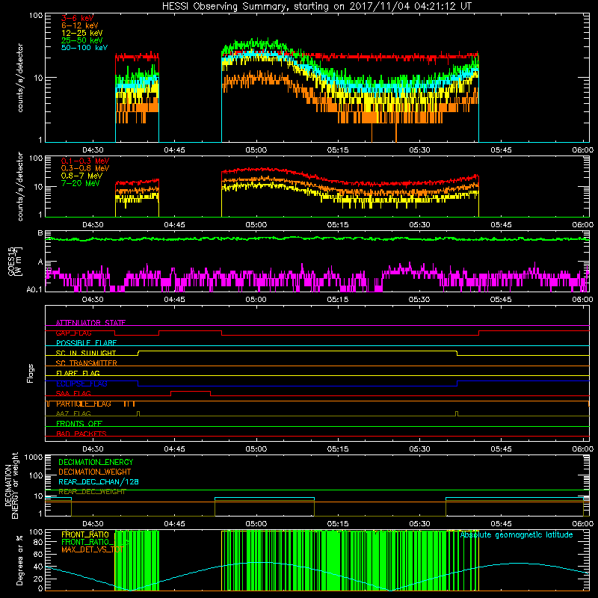Select the FLARE_FLAG label
Screen dimensions: 598x598
click(x=78, y=373)
